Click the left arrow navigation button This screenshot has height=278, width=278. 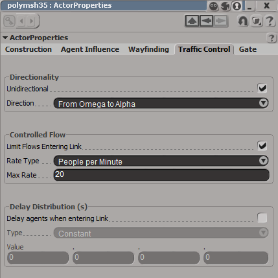coord(206,21)
